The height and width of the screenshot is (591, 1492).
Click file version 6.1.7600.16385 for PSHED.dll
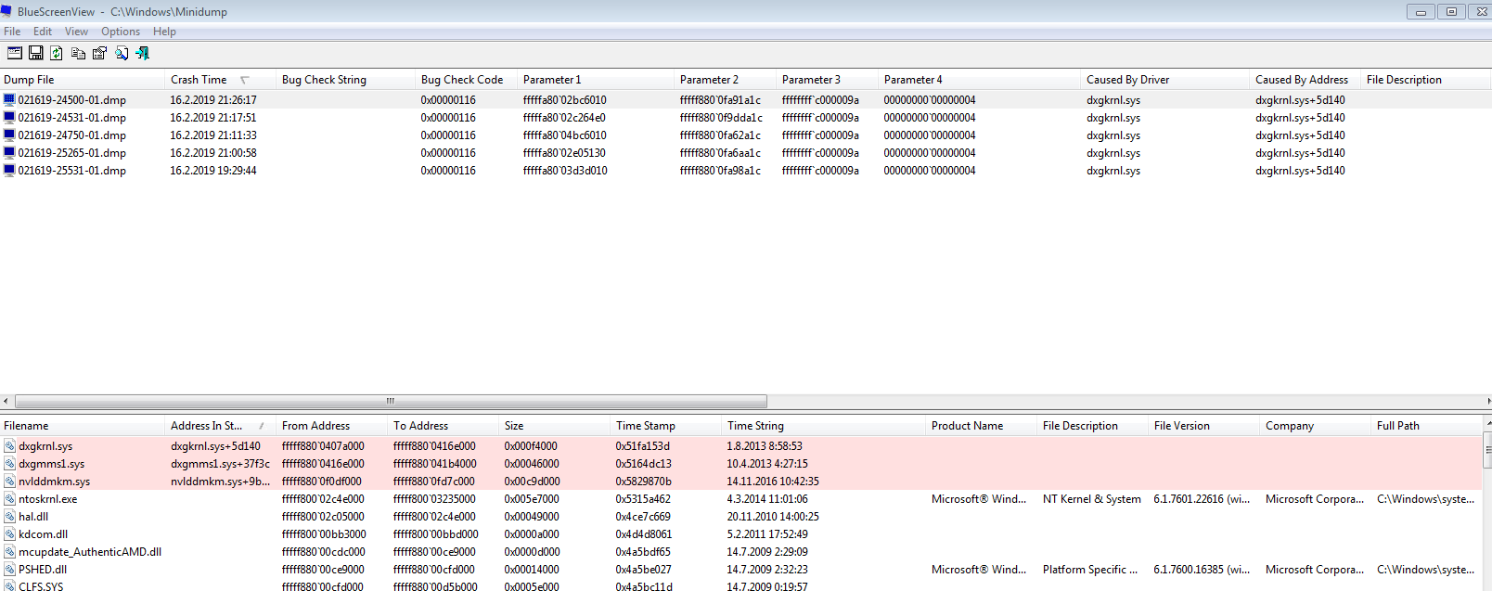click(1202, 570)
